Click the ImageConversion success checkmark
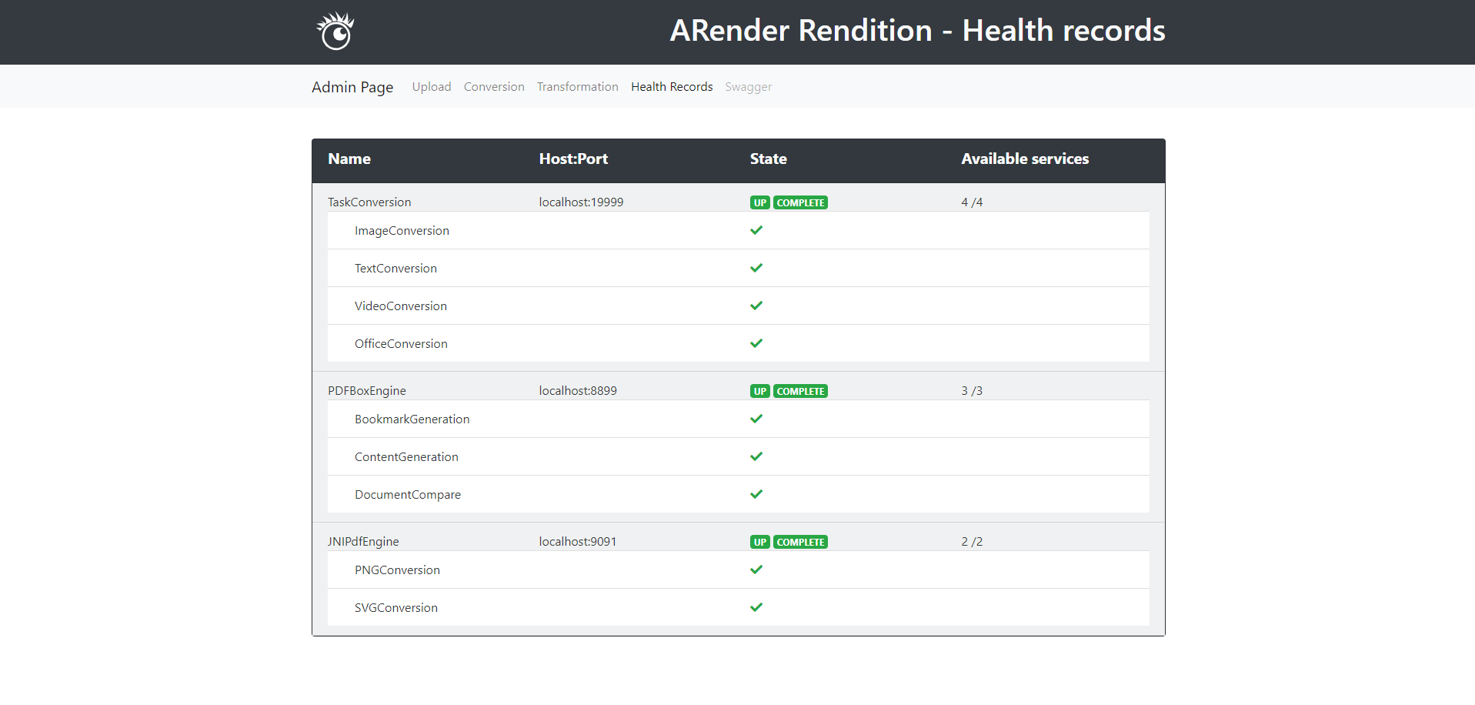This screenshot has height=705, width=1475. click(x=756, y=229)
